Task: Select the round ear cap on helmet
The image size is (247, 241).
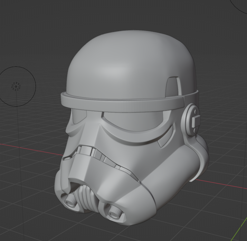Action: pyautogui.click(x=191, y=120)
